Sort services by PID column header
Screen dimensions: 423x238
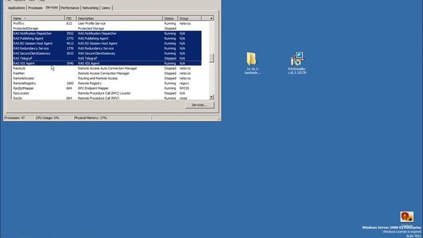[x=70, y=19]
